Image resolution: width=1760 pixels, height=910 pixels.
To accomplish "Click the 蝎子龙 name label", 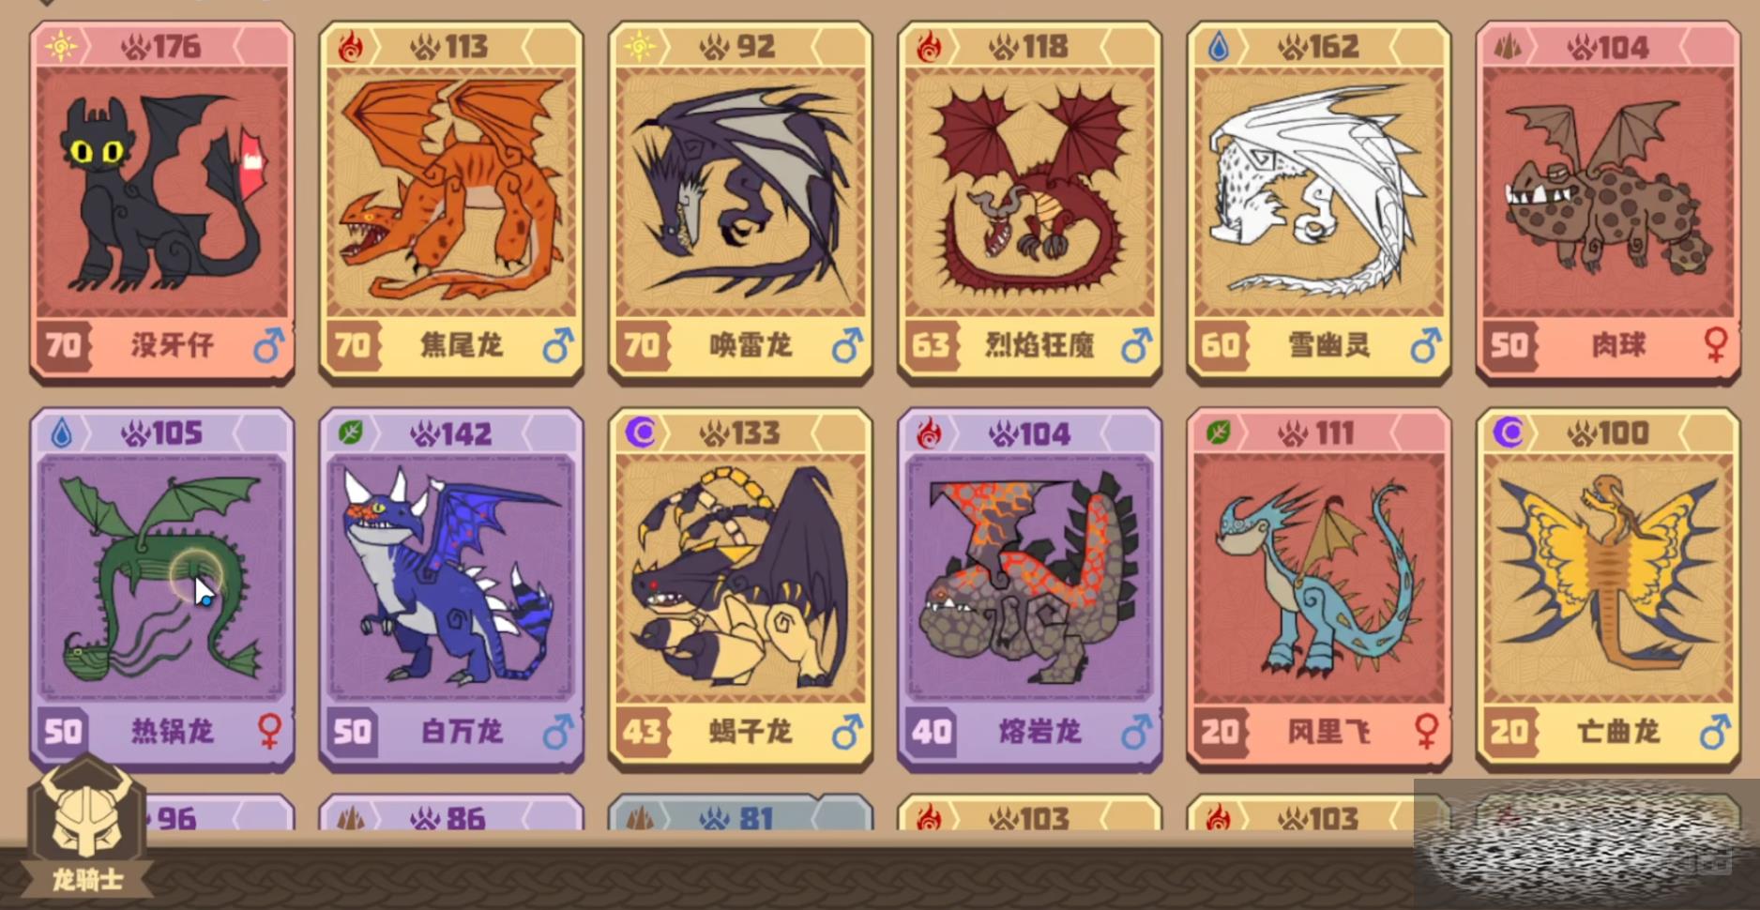I will (750, 732).
